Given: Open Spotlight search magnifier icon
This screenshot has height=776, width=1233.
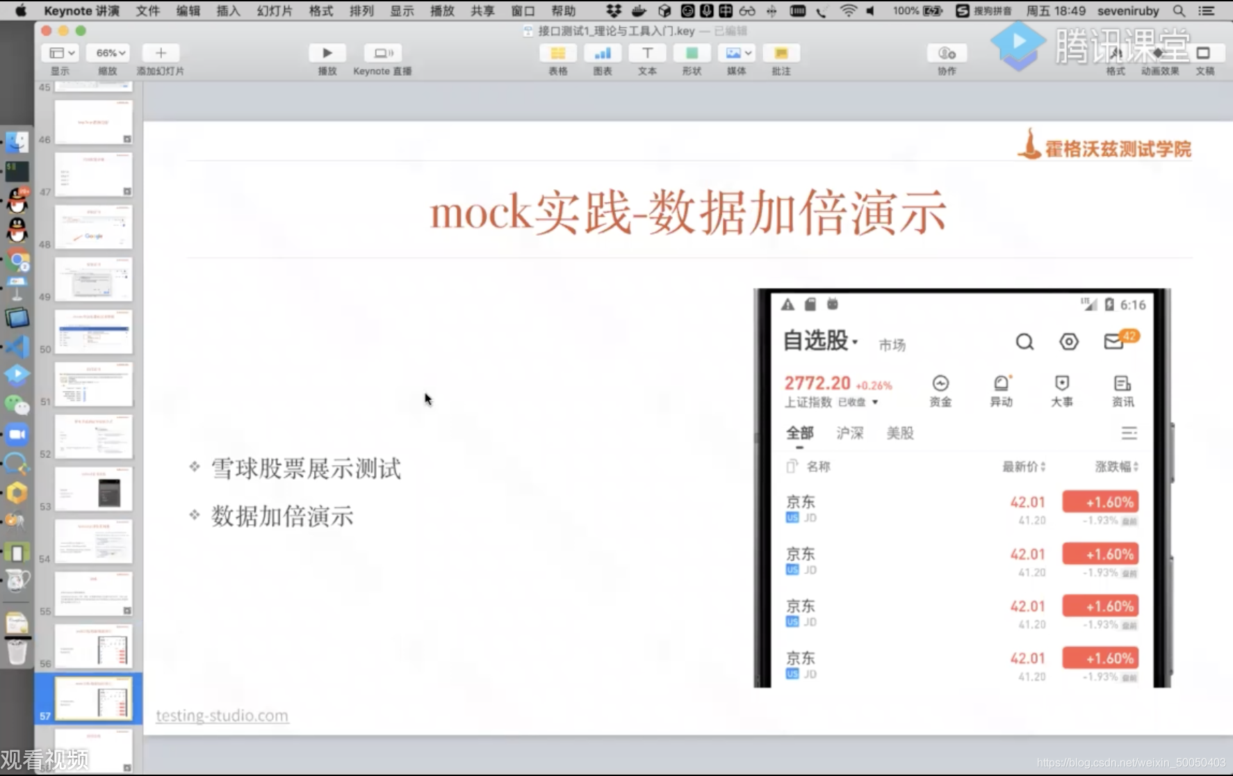Looking at the screenshot, I should pyautogui.click(x=1179, y=10).
